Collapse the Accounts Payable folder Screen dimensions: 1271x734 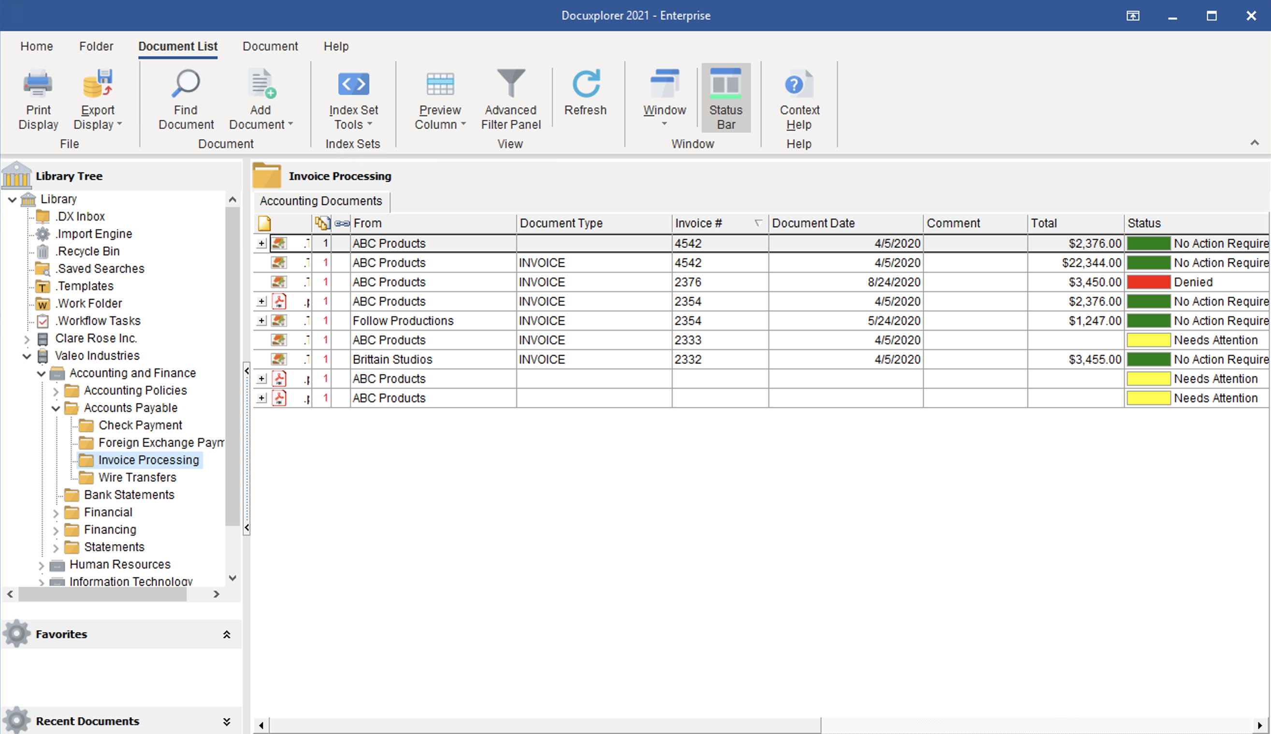56,408
